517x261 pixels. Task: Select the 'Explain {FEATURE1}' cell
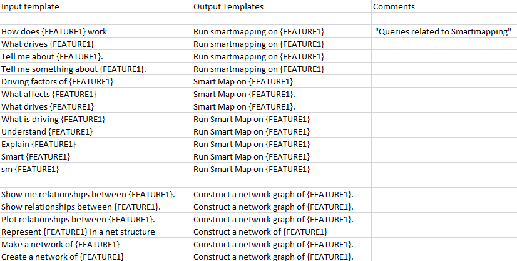click(x=96, y=144)
